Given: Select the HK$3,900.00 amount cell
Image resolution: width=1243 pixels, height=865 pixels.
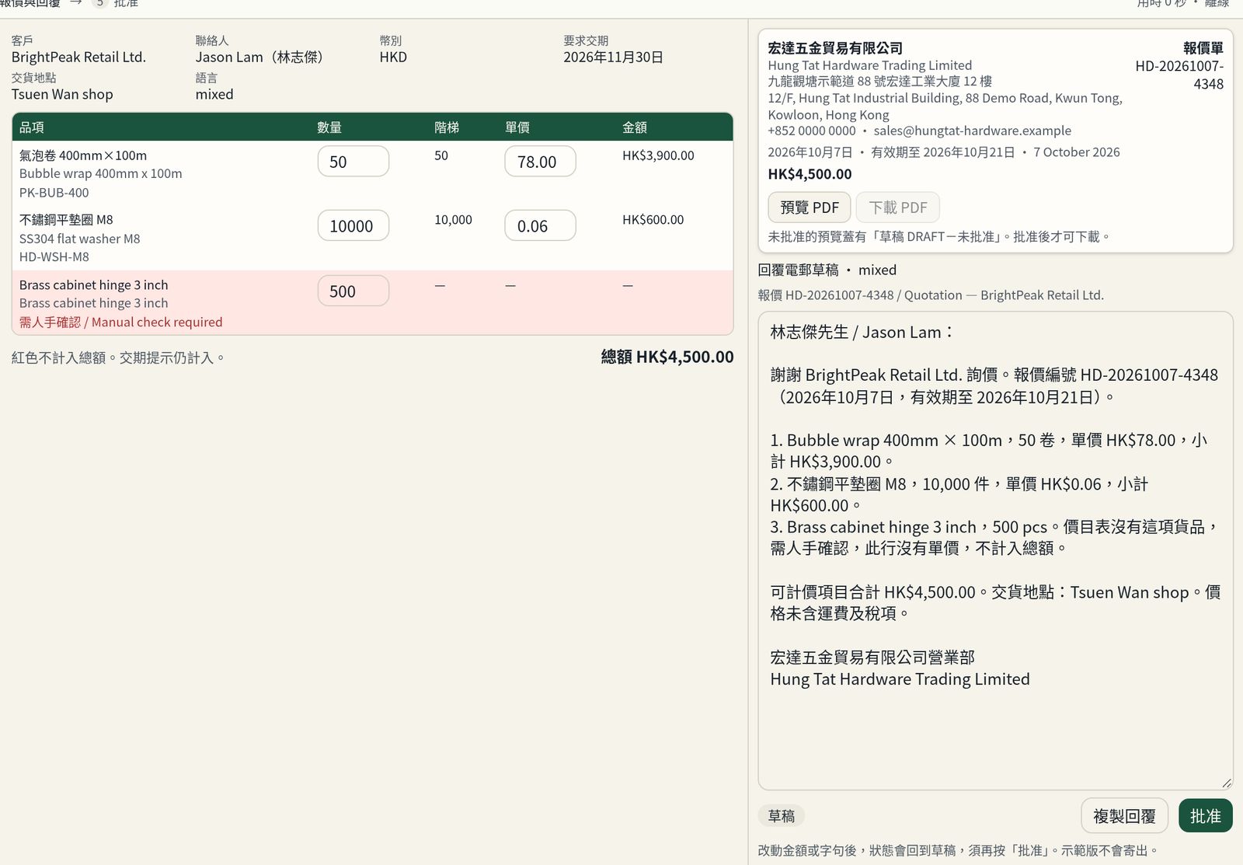Looking at the screenshot, I should coord(658,155).
